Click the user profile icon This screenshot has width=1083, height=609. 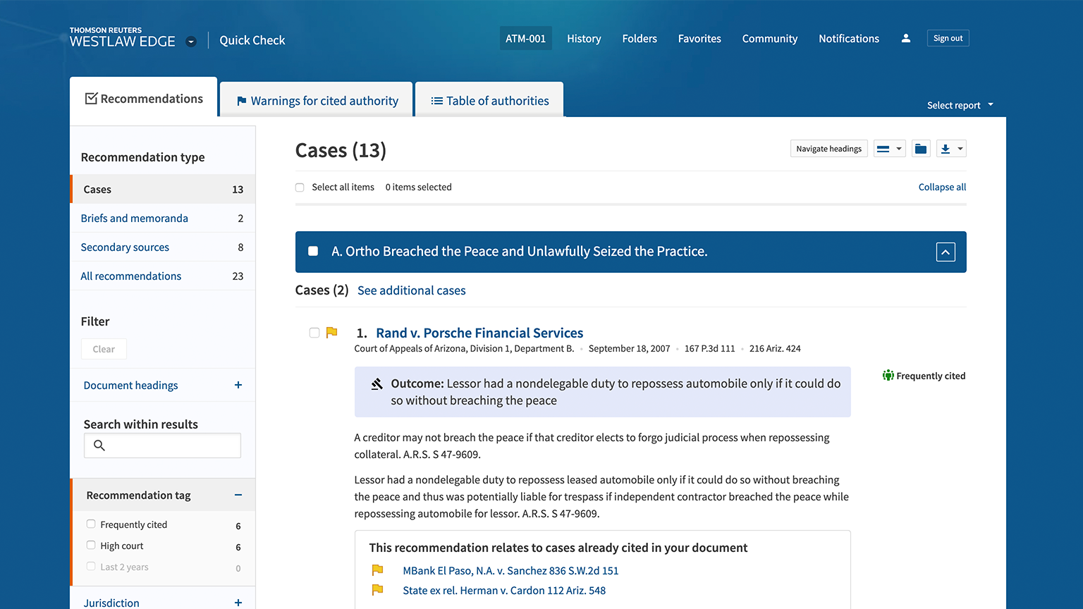pos(905,39)
